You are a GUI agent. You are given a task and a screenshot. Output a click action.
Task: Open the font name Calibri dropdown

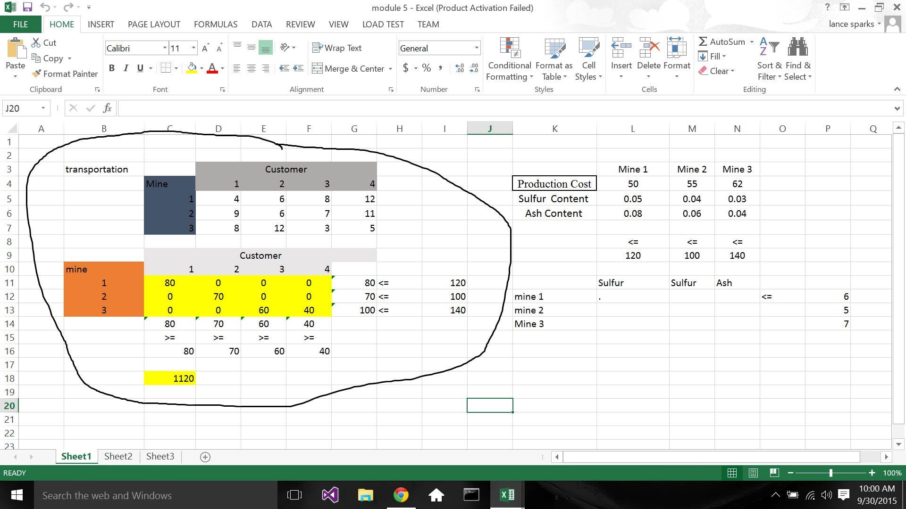pos(165,48)
